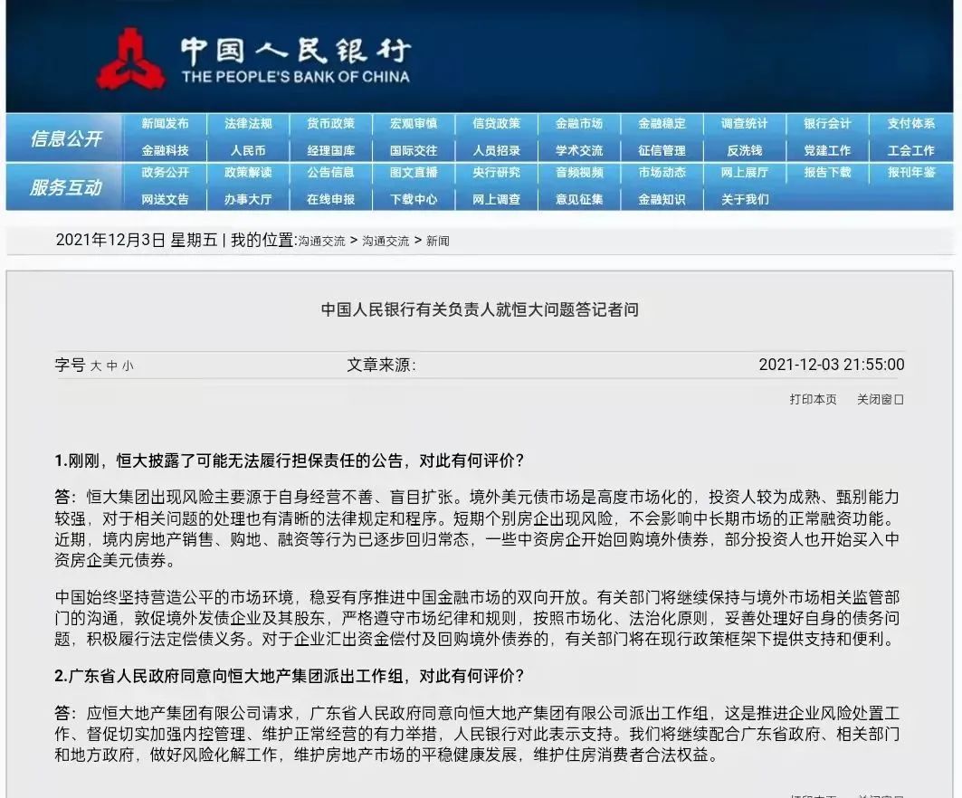
Task: Click first 沟通交流 breadcrumb link
Action: coord(321,242)
